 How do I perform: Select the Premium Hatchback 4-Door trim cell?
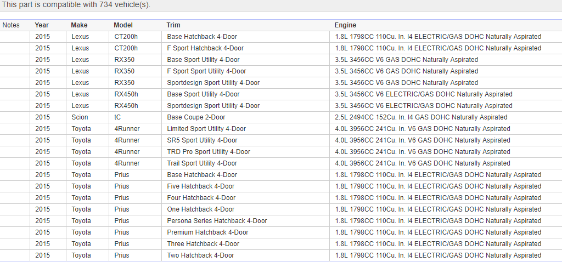pos(207,232)
